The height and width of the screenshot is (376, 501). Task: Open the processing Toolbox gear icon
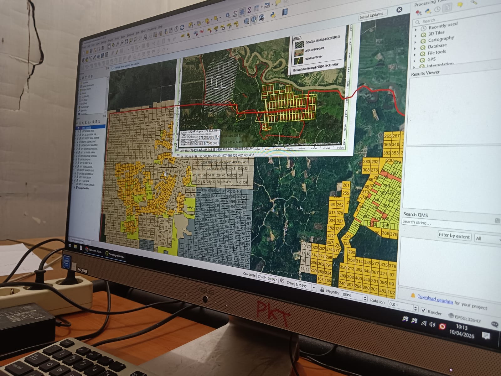click(x=242, y=12)
